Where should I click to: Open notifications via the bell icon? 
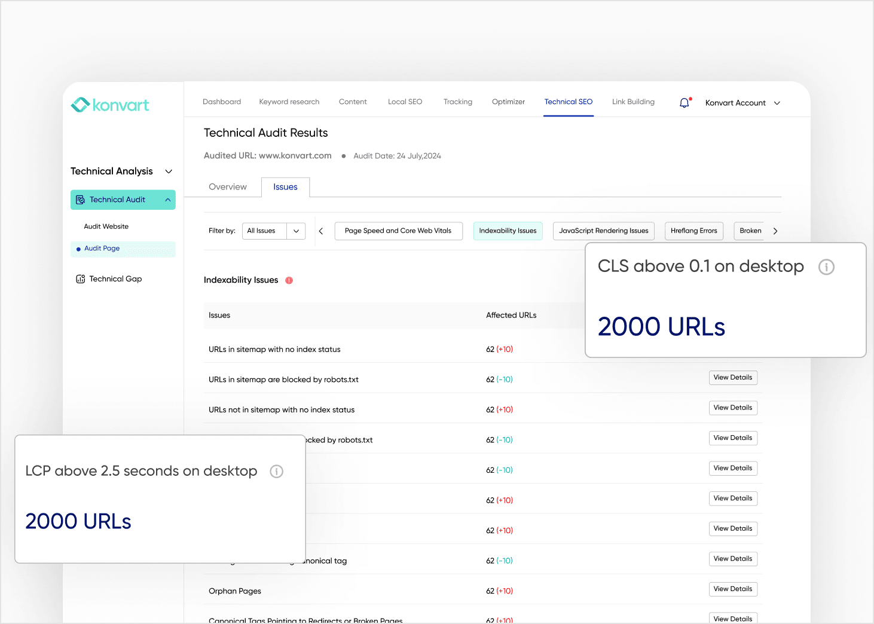click(683, 102)
